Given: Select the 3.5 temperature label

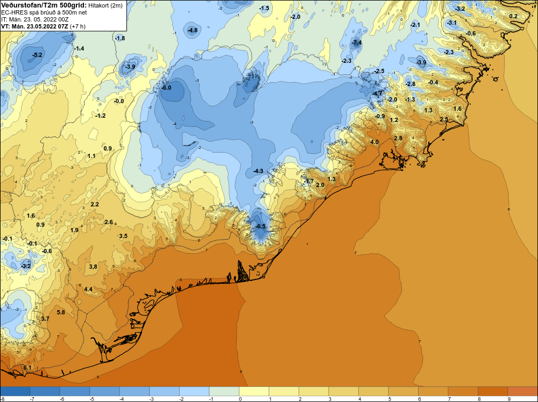Looking at the screenshot, I should click(x=123, y=236).
